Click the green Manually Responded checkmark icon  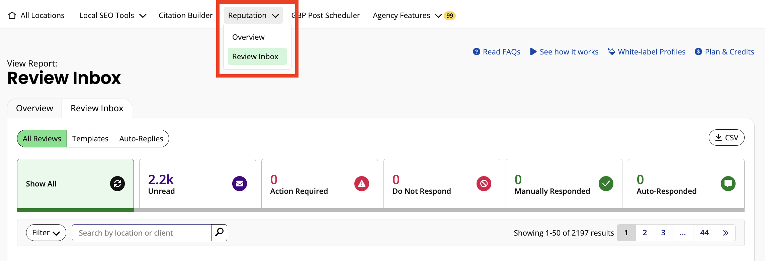[606, 184]
